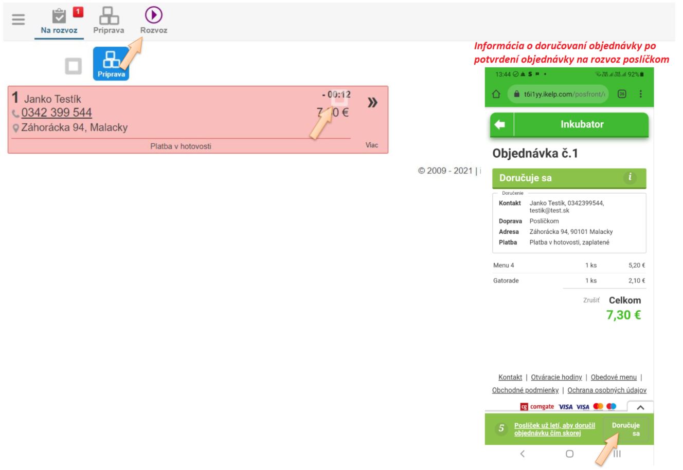Image resolution: width=683 pixels, height=470 pixels.
Task: Open the Rozvoz tab with play icon
Action: [154, 22]
